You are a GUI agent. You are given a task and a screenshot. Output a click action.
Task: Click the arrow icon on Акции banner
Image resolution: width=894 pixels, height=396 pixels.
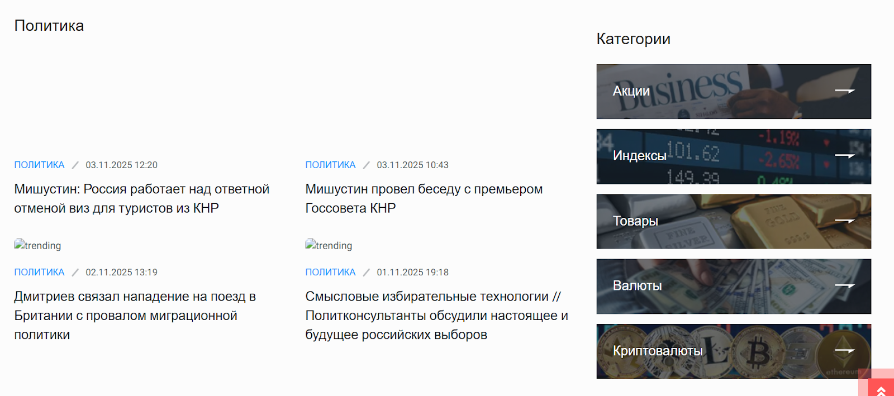pos(844,91)
